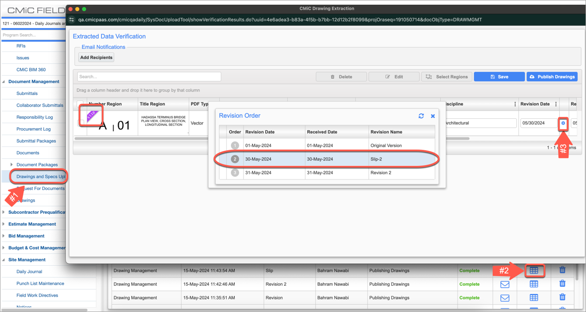Expand the Subcontractor Prequalification section

coord(4,212)
